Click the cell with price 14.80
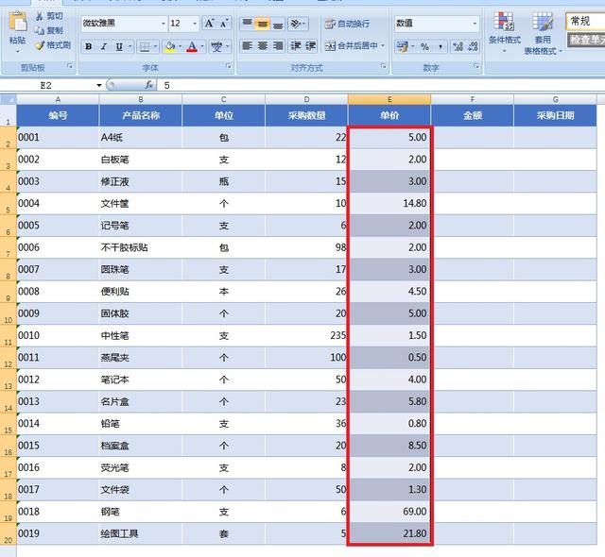605x557 pixels. coord(389,203)
